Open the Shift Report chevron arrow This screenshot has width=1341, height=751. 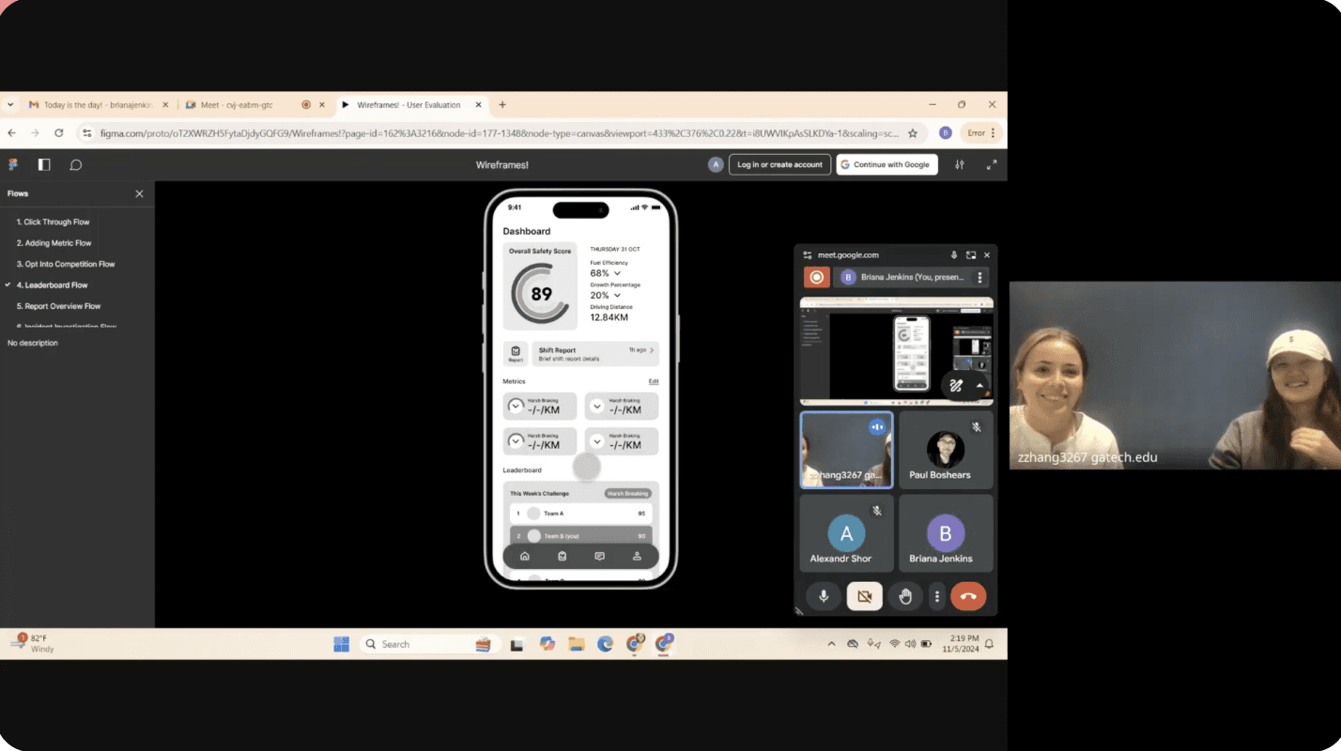coord(652,350)
